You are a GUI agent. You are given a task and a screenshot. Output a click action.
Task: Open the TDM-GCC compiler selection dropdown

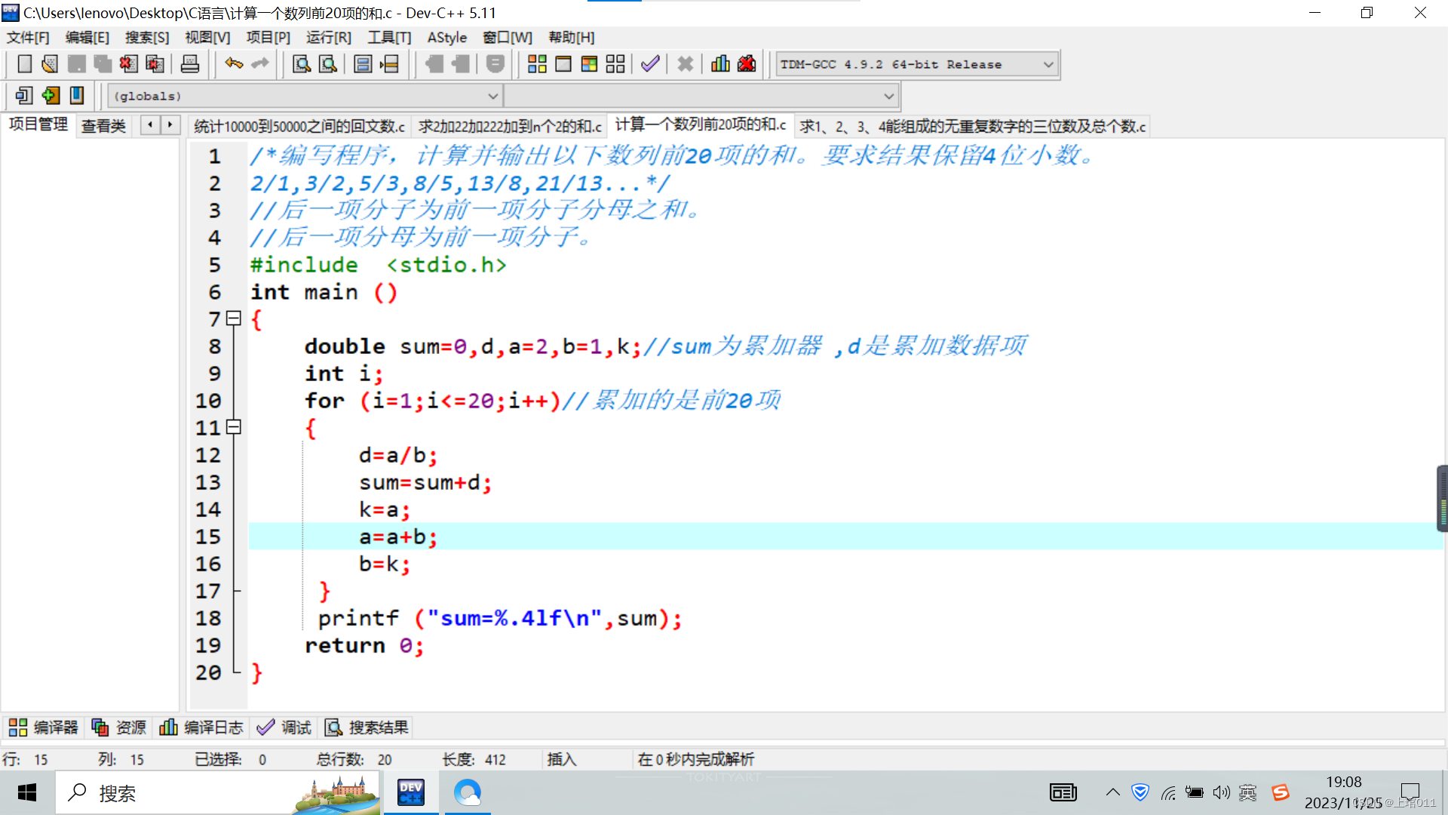coord(1048,65)
